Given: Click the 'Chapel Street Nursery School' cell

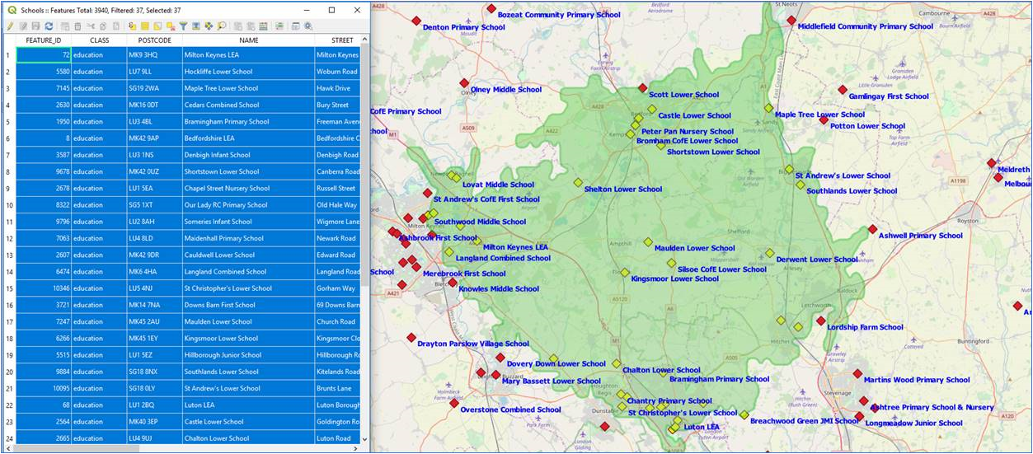Looking at the screenshot, I should pyautogui.click(x=248, y=188).
